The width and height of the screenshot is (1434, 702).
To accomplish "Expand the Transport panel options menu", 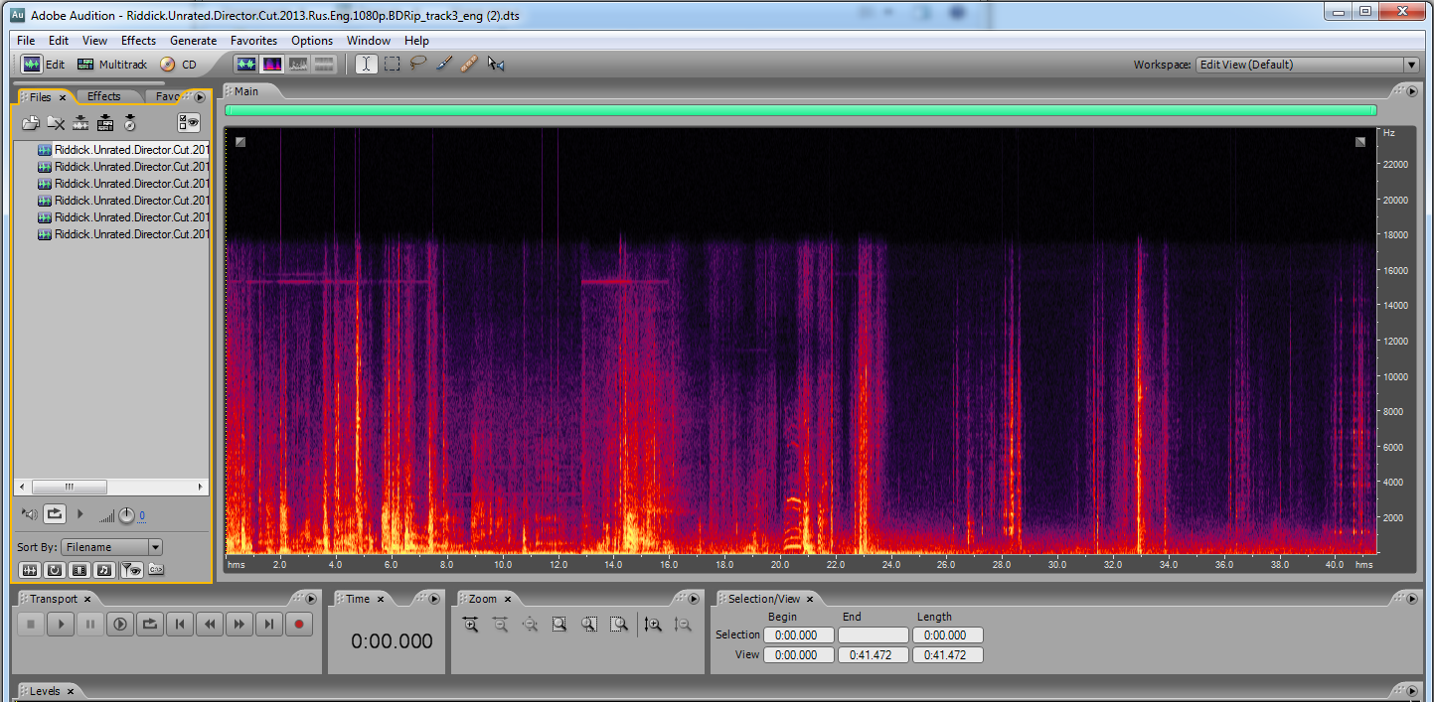I will pyautogui.click(x=310, y=599).
